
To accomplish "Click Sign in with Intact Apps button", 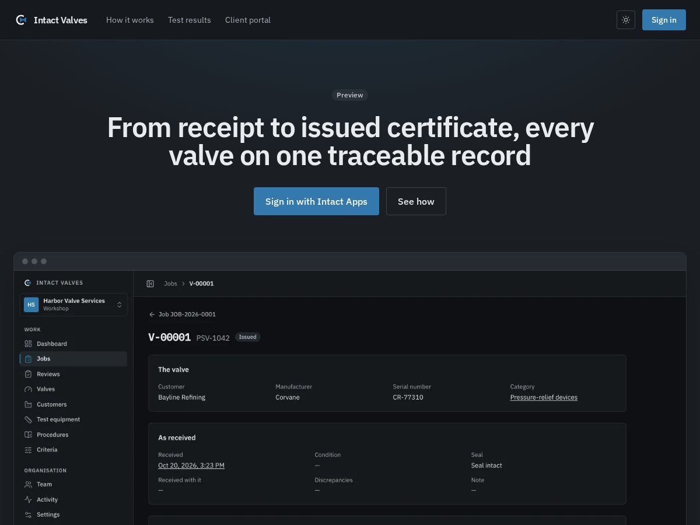I will coord(316,201).
